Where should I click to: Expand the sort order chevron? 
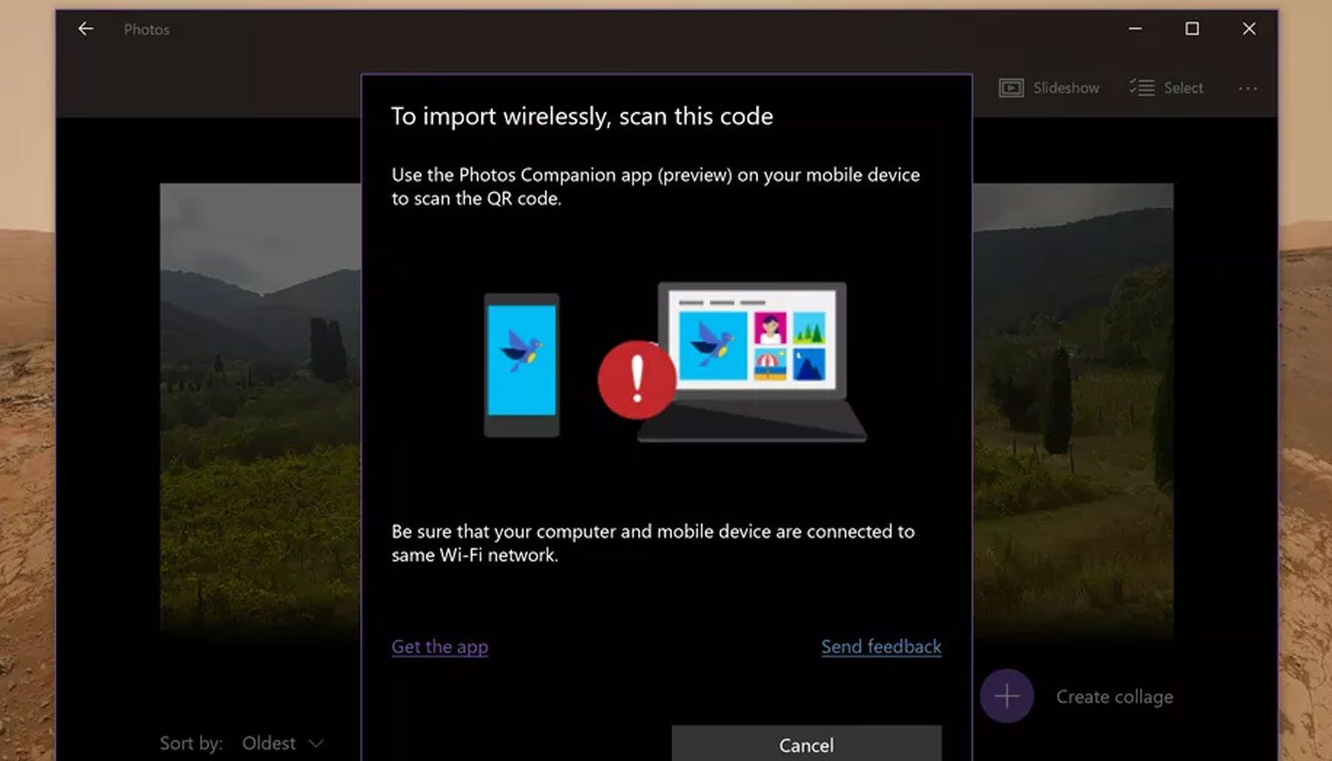[x=316, y=743]
